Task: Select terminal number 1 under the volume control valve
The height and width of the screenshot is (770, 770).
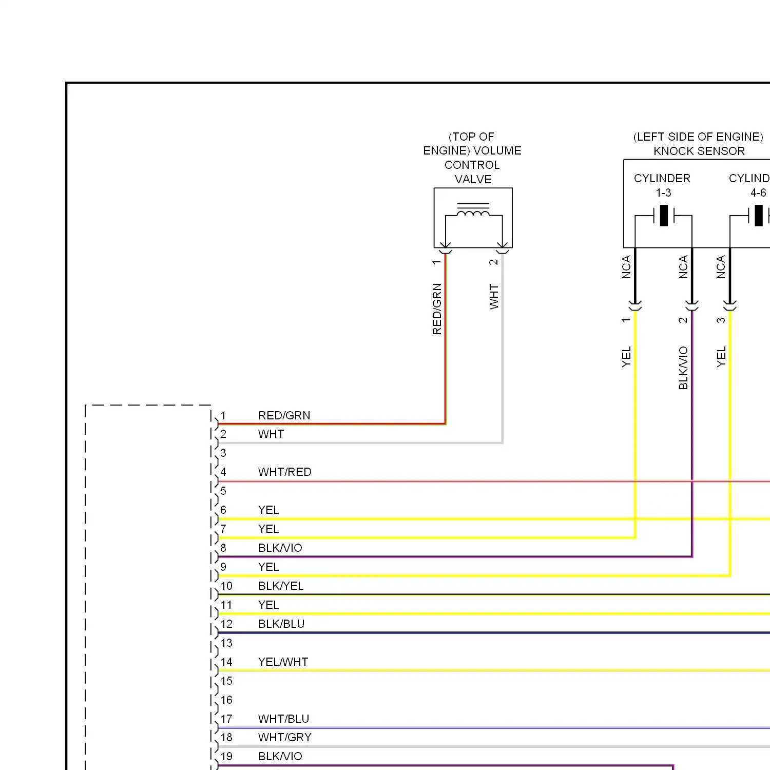Action: click(x=437, y=262)
